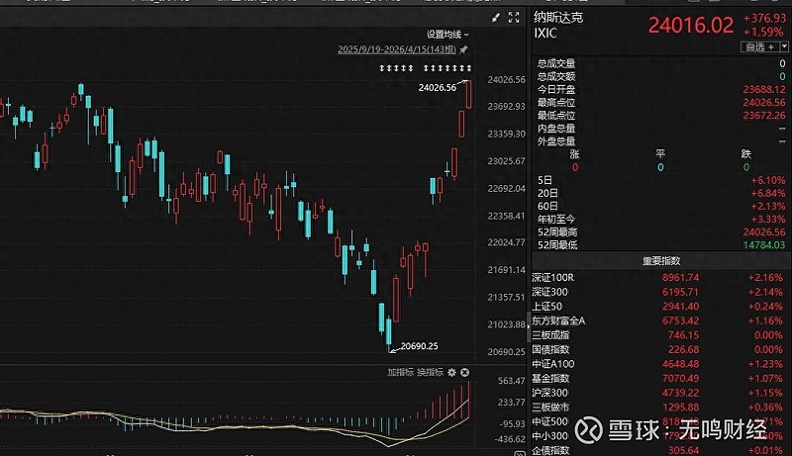The image size is (792, 456).
Task: Pin the selected date range
Action: (463, 49)
